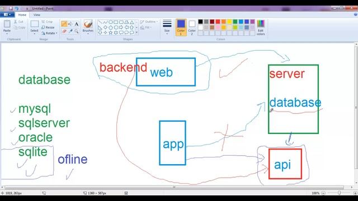Choose the Right arrow shape
Image resolution: width=358 pixels, height=201 pixels.
[x=121, y=27]
